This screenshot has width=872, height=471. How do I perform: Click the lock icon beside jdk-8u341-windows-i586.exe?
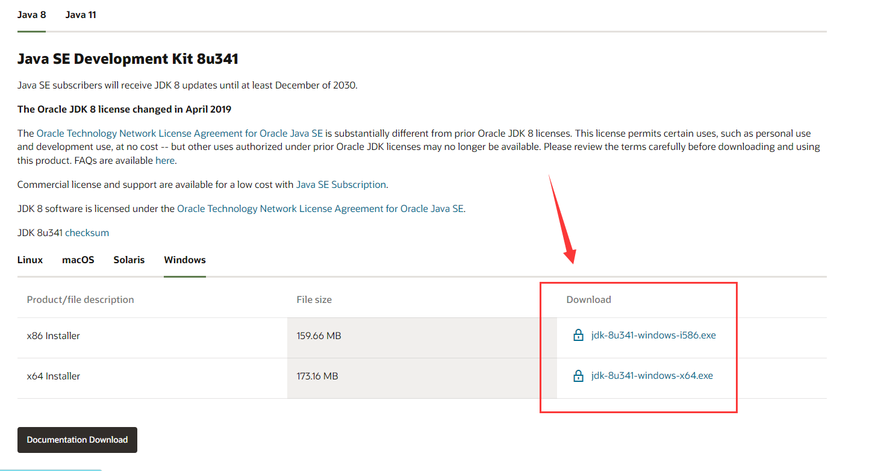(x=578, y=335)
